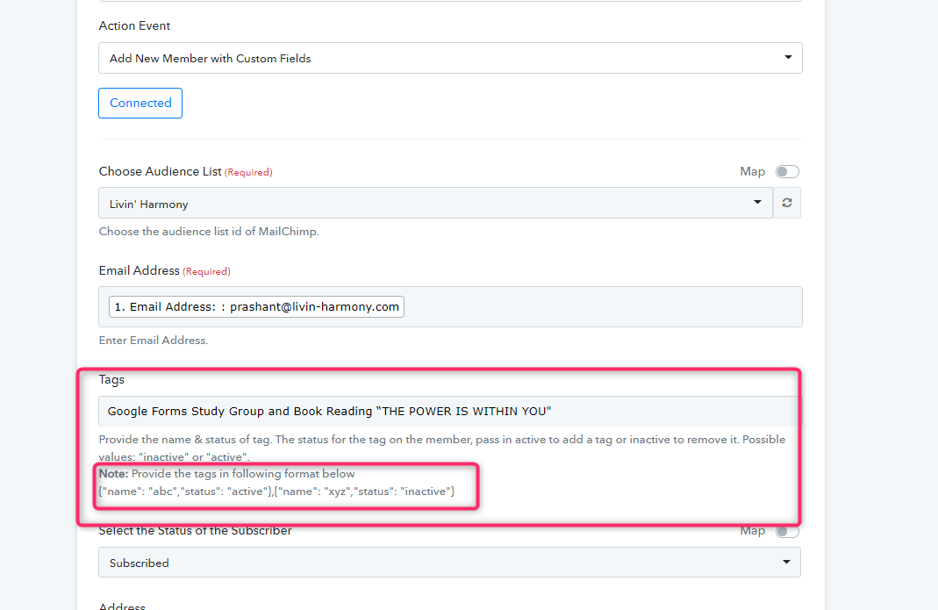This screenshot has width=938, height=610.
Task: Click the Connected button
Action: 140,103
